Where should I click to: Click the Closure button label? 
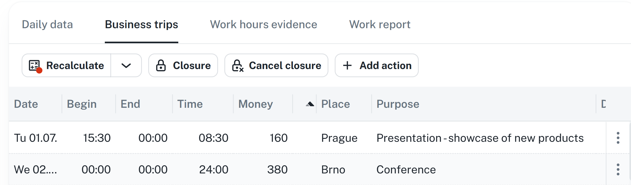click(192, 66)
